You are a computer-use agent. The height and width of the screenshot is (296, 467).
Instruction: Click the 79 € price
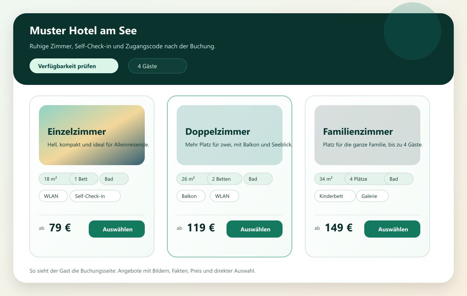[x=60, y=227]
